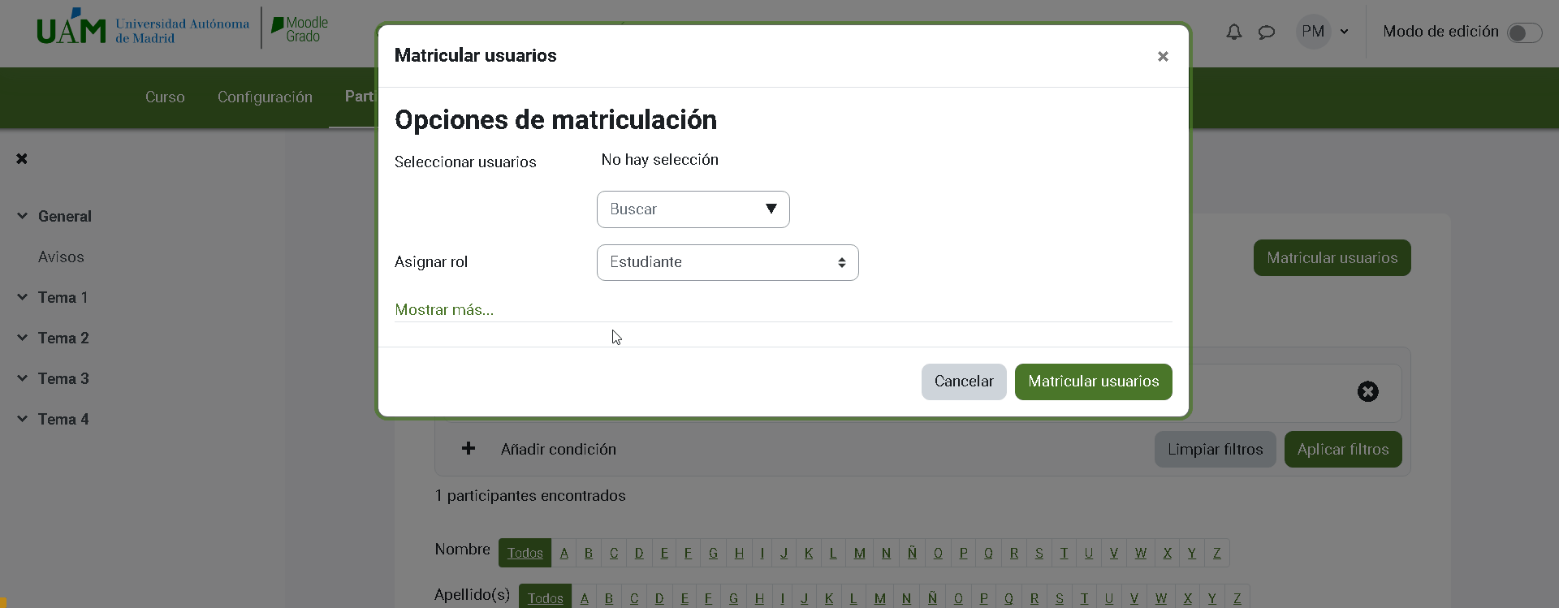This screenshot has width=1559, height=608.
Task: Open user menu dropdown arrow
Action: coord(1345,32)
